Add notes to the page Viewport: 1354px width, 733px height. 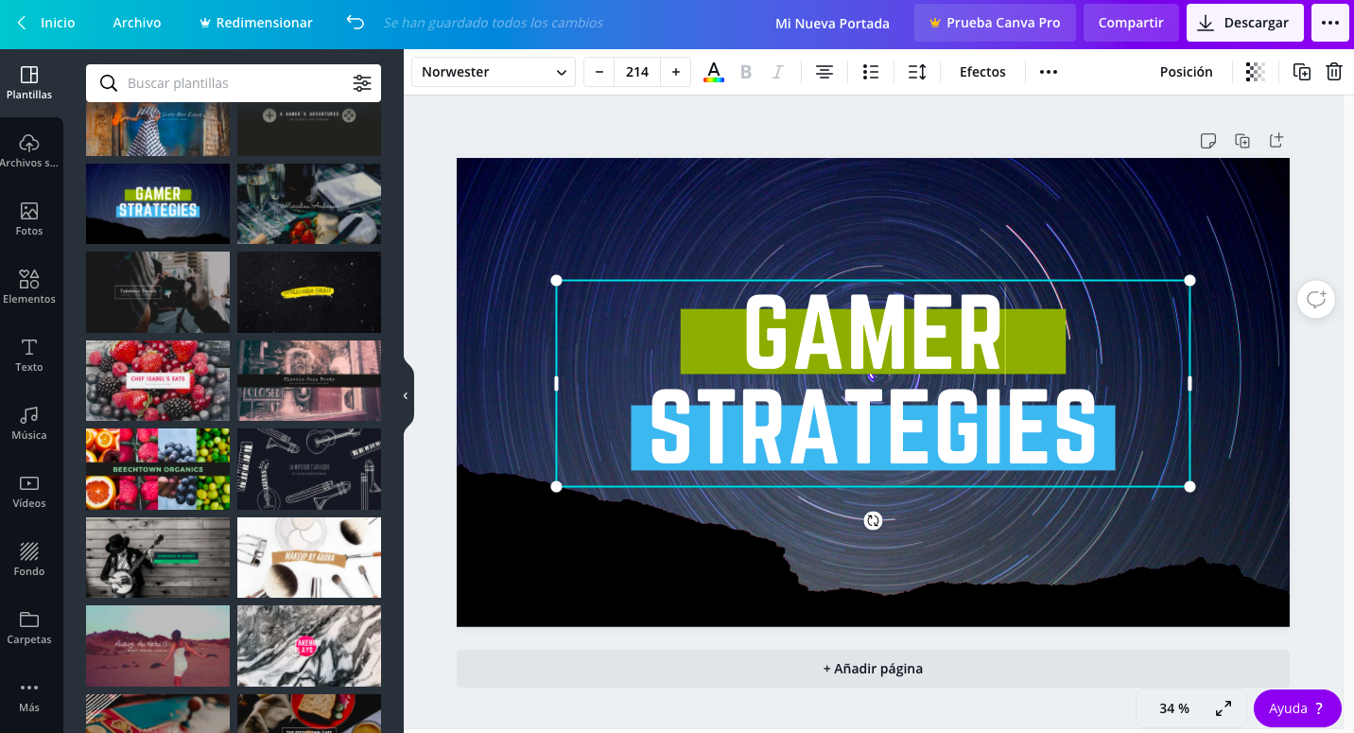click(x=1207, y=141)
